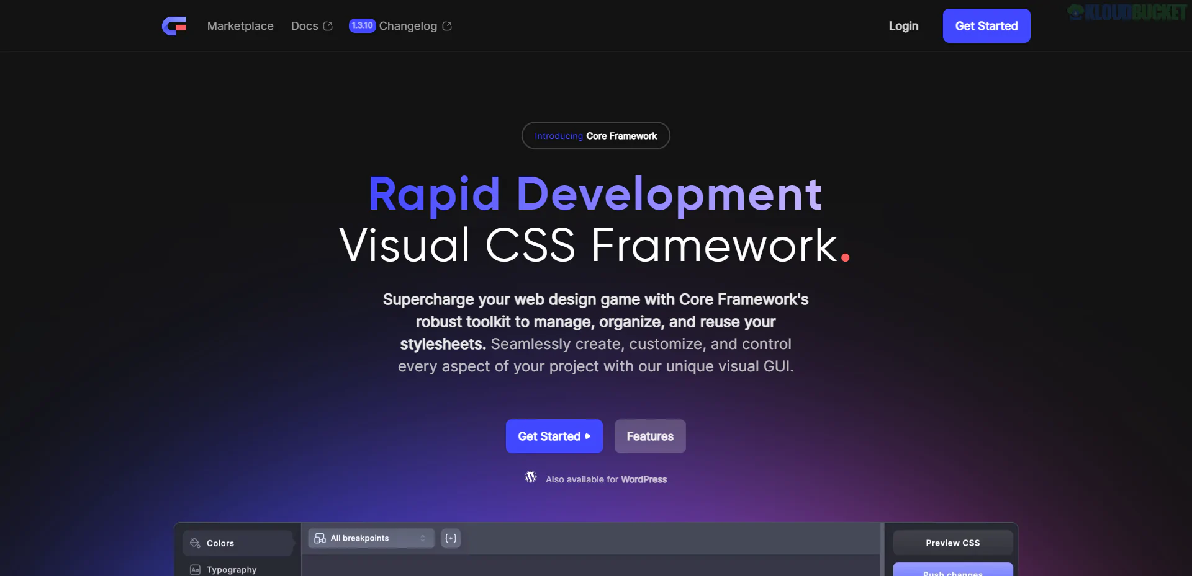Click the external link icon next to Changelog
This screenshot has height=576, width=1192.
point(448,26)
